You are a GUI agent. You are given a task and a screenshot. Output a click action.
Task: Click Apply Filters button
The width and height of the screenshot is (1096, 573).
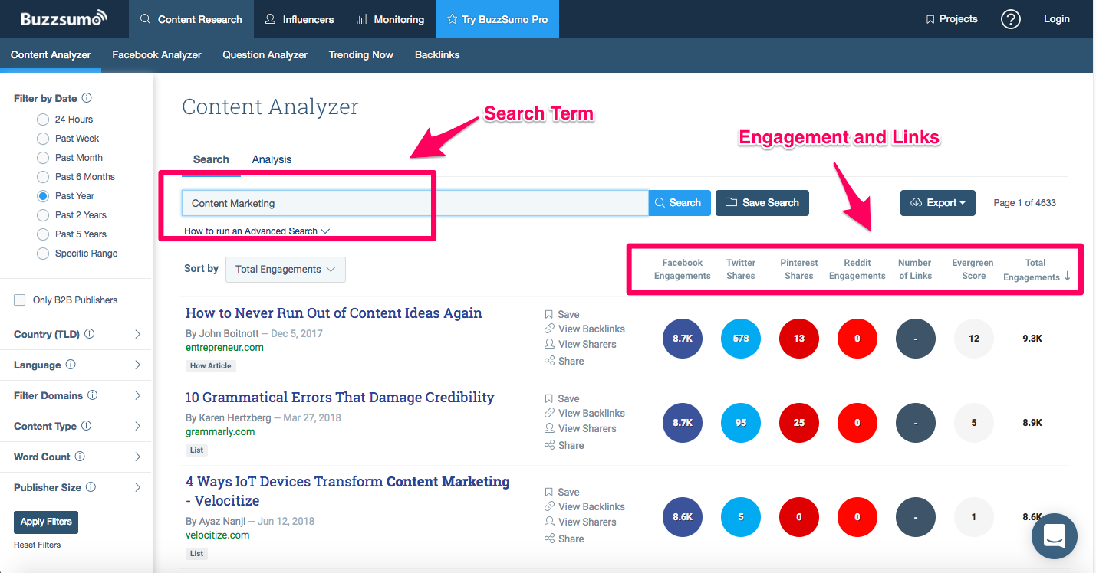point(46,522)
